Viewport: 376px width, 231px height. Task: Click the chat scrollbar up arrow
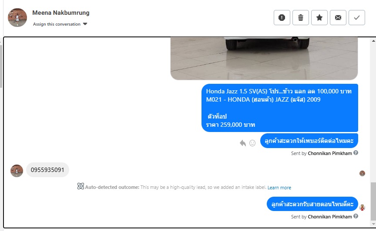click(373, 41)
